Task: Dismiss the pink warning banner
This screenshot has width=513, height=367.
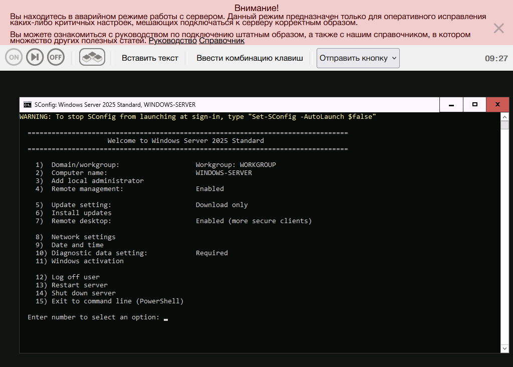Action: (x=498, y=28)
